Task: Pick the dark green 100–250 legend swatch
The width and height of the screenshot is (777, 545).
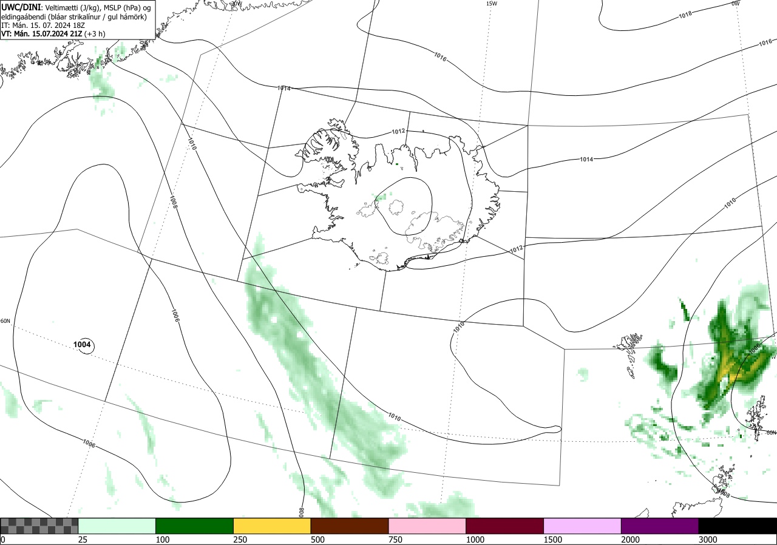Action: (195, 526)
